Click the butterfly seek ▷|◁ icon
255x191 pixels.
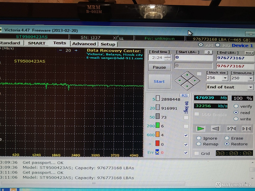[247, 129]
